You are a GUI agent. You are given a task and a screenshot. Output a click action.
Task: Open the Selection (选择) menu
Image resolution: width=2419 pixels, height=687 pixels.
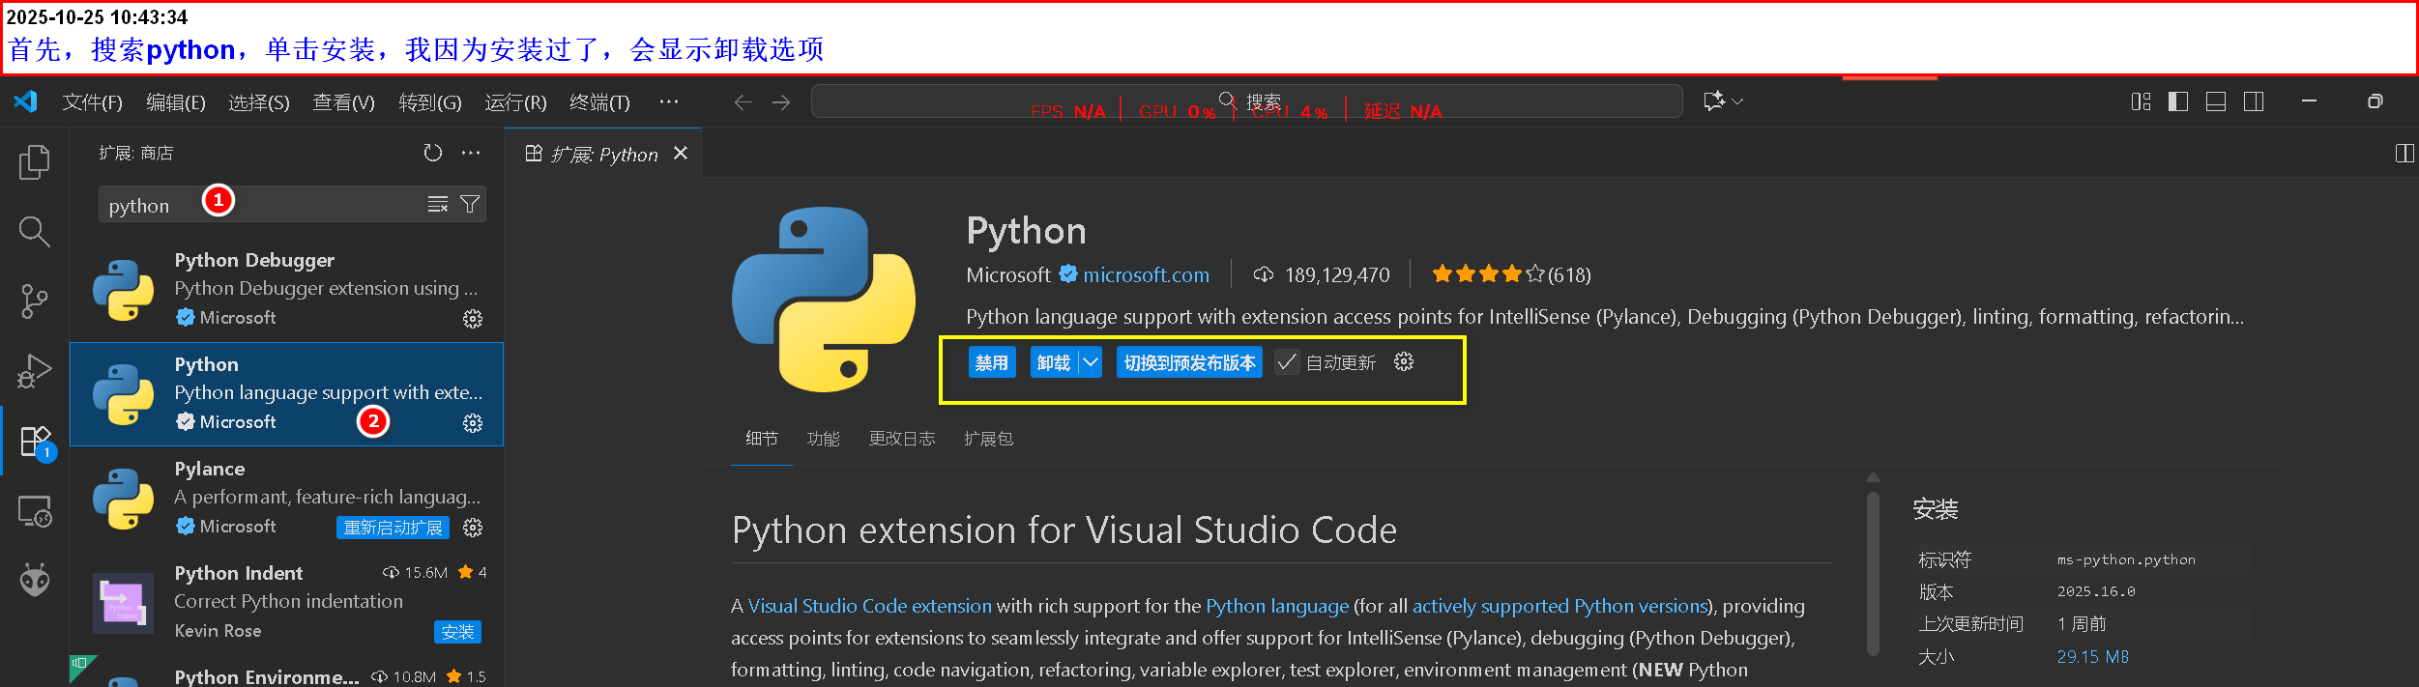click(x=259, y=102)
